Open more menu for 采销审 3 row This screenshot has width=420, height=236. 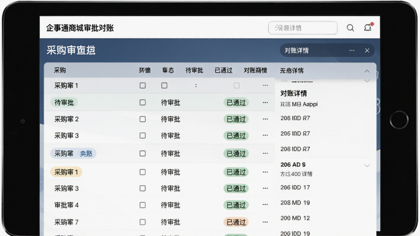point(265,188)
